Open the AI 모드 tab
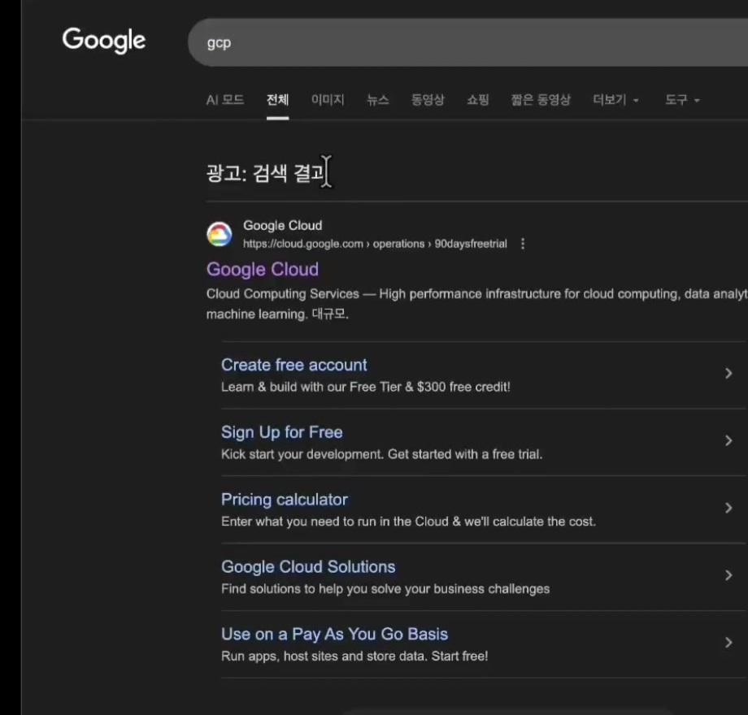This screenshot has height=715, width=748. click(x=224, y=99)
